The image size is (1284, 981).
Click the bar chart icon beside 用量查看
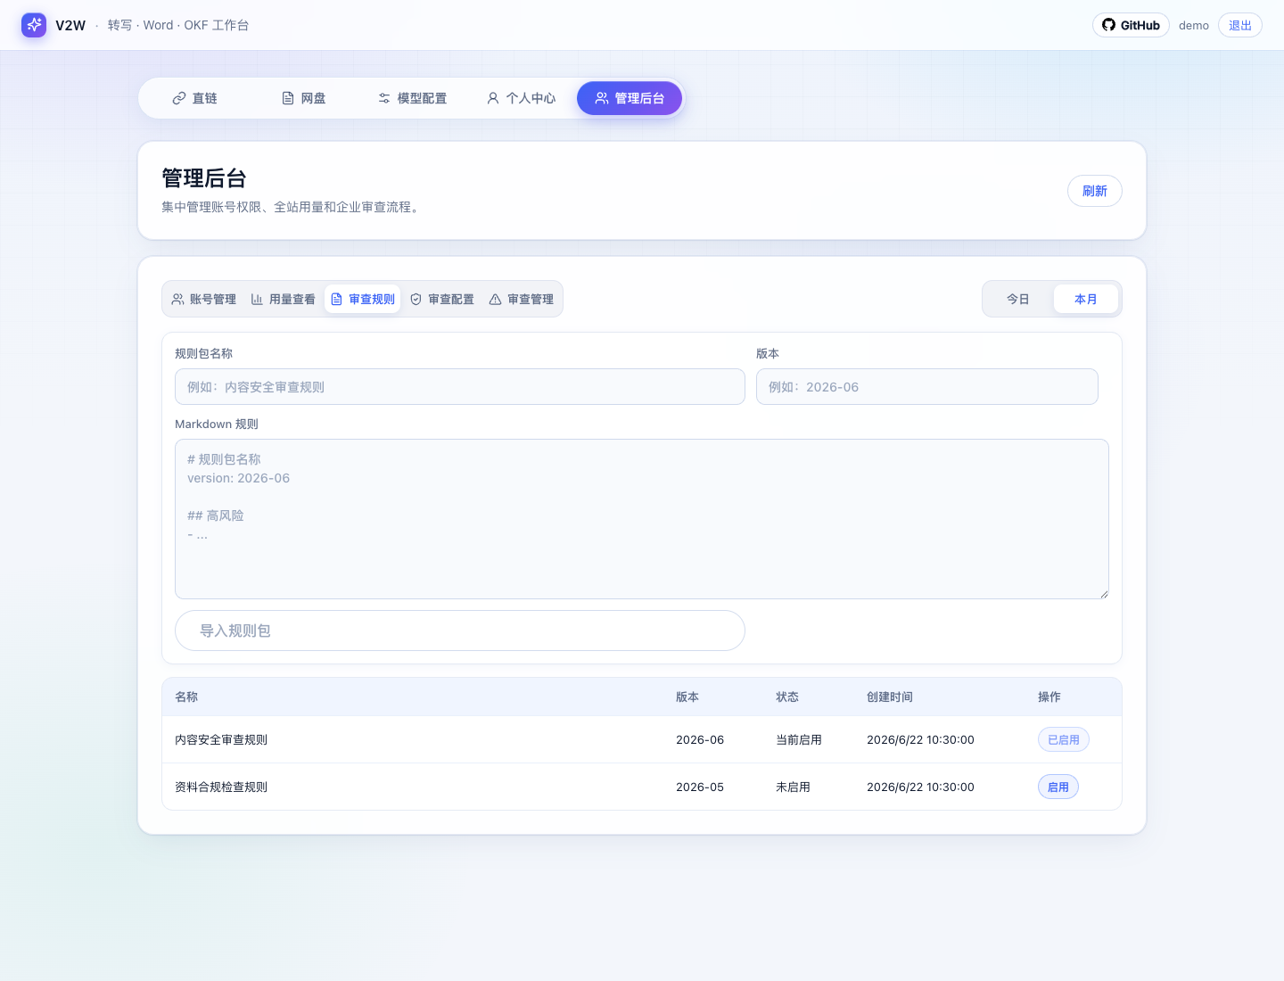coord(257,300)
